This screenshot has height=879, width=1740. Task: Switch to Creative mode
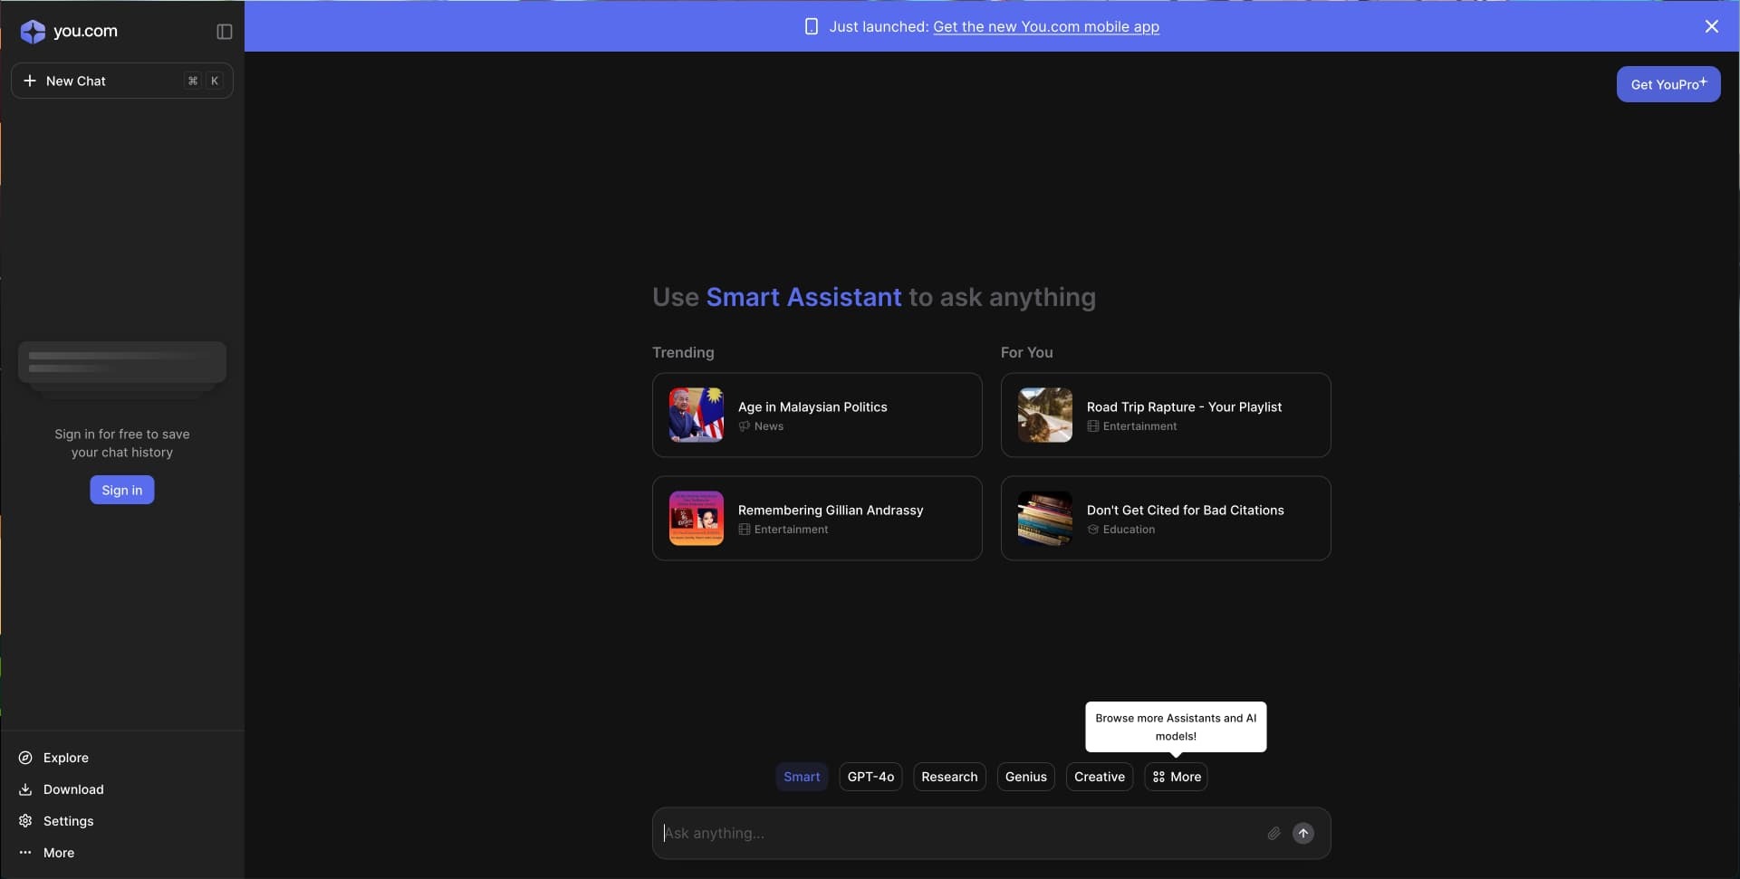click(x=1099, y=777)
